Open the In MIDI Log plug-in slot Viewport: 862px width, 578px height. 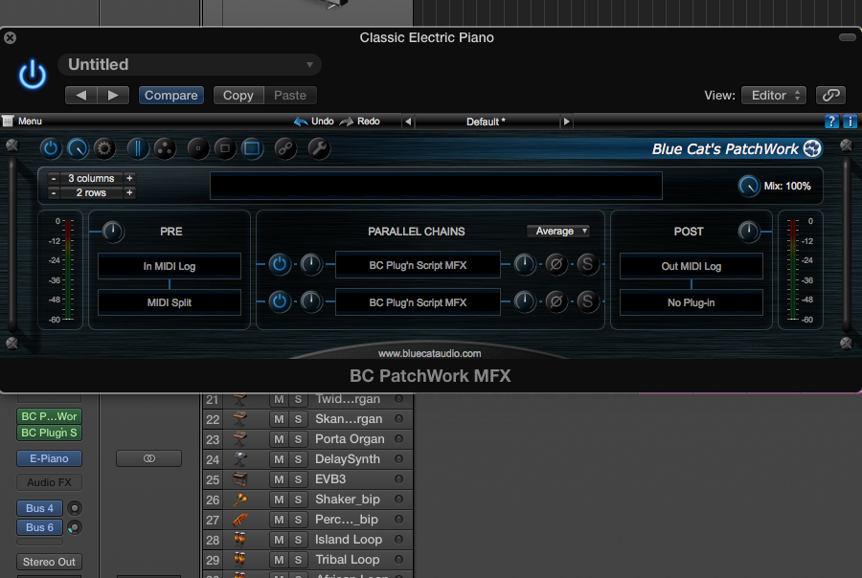pyautogui.click(x=170, y=266)
